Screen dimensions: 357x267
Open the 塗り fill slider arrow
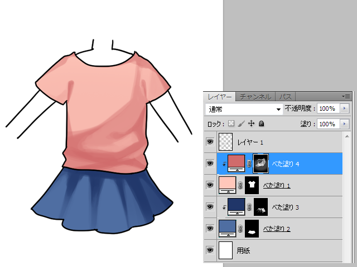pyautogui.click(x=344, y=123)
